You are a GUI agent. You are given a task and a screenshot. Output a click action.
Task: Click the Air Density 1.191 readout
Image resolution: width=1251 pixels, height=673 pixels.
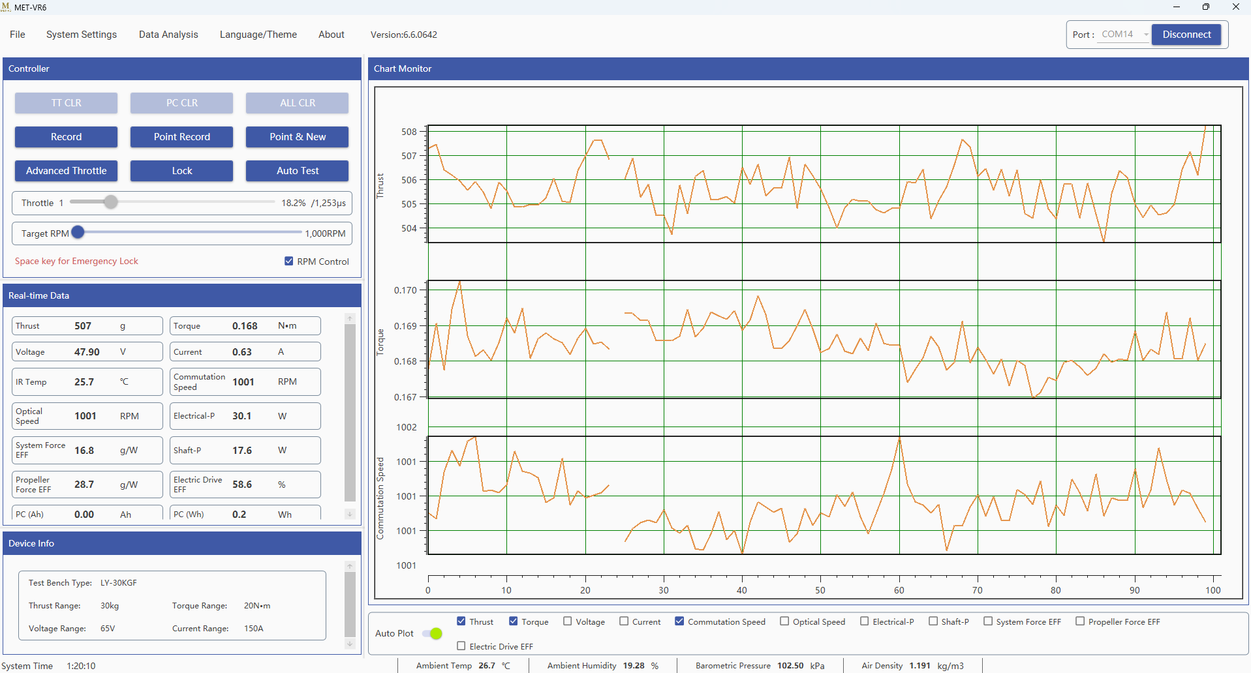point(920,666)
